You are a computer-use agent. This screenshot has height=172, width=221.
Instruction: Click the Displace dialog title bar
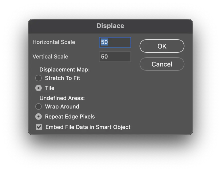pos(110,26)
